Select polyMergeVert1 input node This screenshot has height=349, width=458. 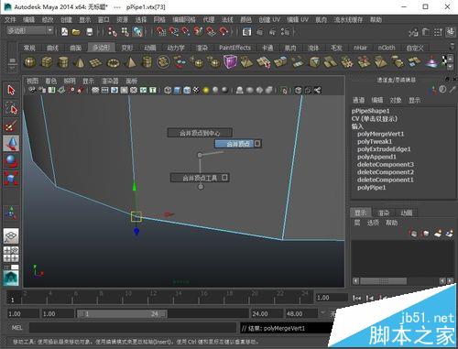[x=380, y=134]
